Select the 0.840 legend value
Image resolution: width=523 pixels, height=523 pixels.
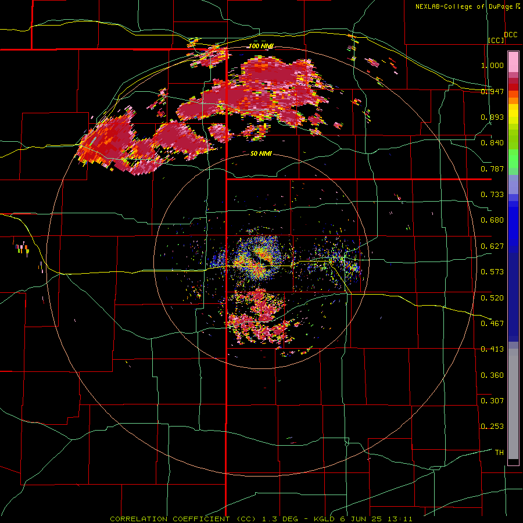pos(492,143)
